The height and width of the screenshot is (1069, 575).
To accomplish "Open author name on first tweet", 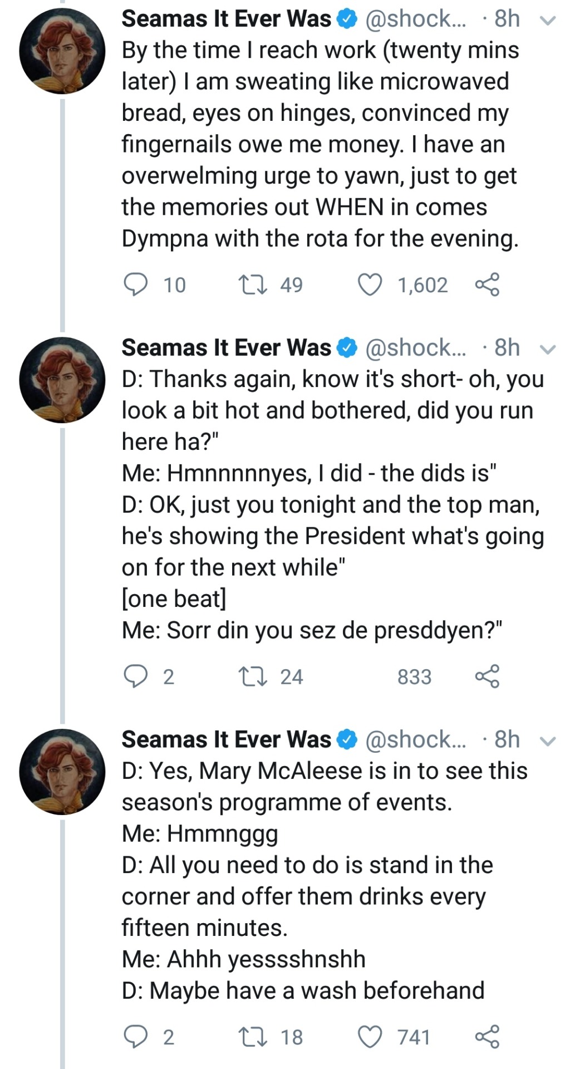I will click(227, 19).
